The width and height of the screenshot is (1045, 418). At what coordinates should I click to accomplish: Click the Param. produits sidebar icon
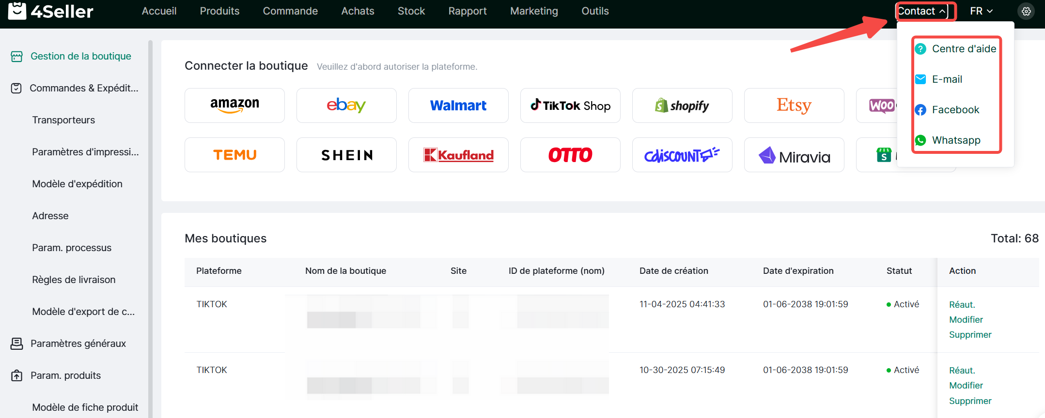click(x=17, y=375)
